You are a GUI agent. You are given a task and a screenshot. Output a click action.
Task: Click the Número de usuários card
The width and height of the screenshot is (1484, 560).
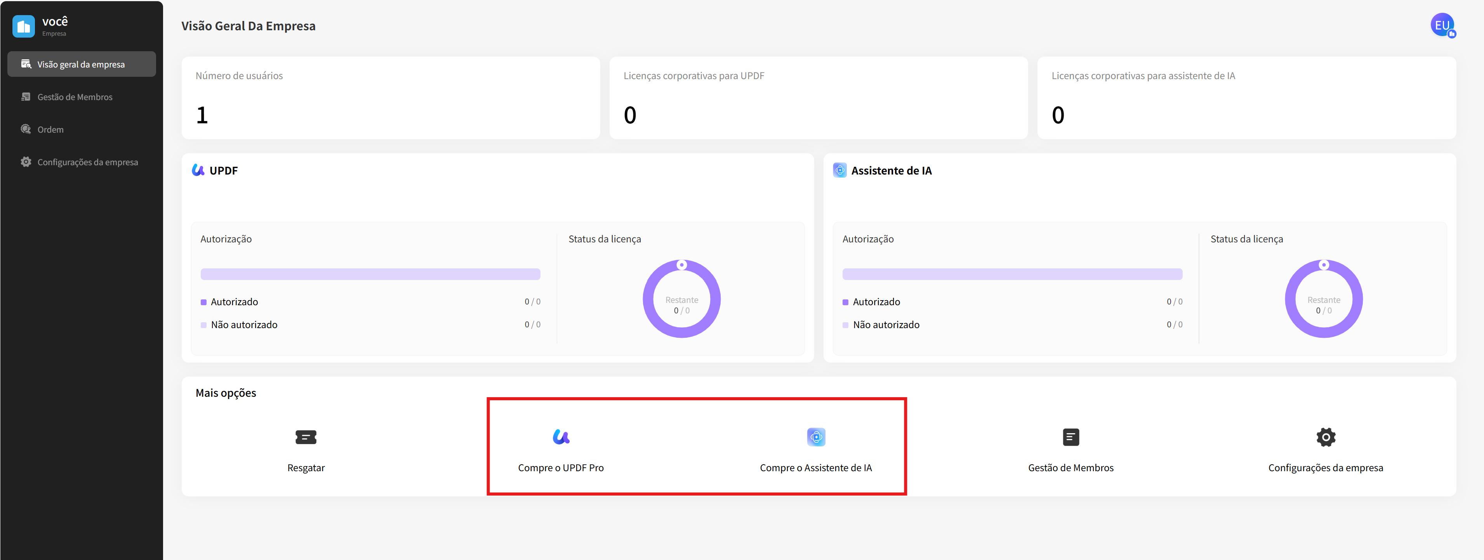tap(391, 97)
